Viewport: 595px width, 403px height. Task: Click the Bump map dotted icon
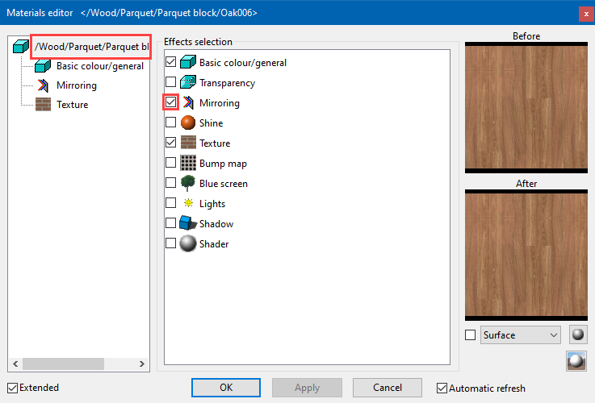187,164
